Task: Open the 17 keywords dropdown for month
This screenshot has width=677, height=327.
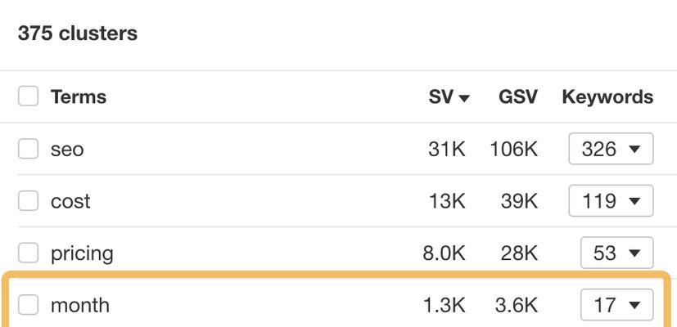Action: tap(617, 305)
